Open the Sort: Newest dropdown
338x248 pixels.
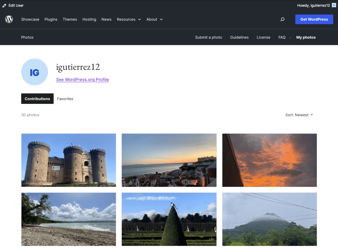click(x=299, y=115)
